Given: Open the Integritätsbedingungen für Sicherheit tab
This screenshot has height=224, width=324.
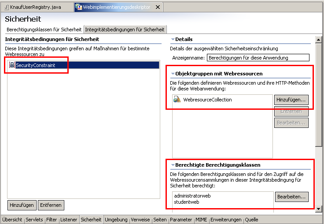Looking at the screenshot, I should coord(125,30).
